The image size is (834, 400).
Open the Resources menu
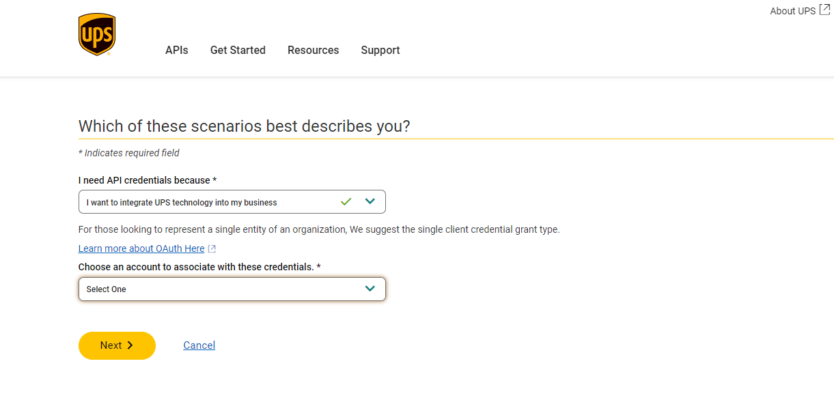click(314, 50)
